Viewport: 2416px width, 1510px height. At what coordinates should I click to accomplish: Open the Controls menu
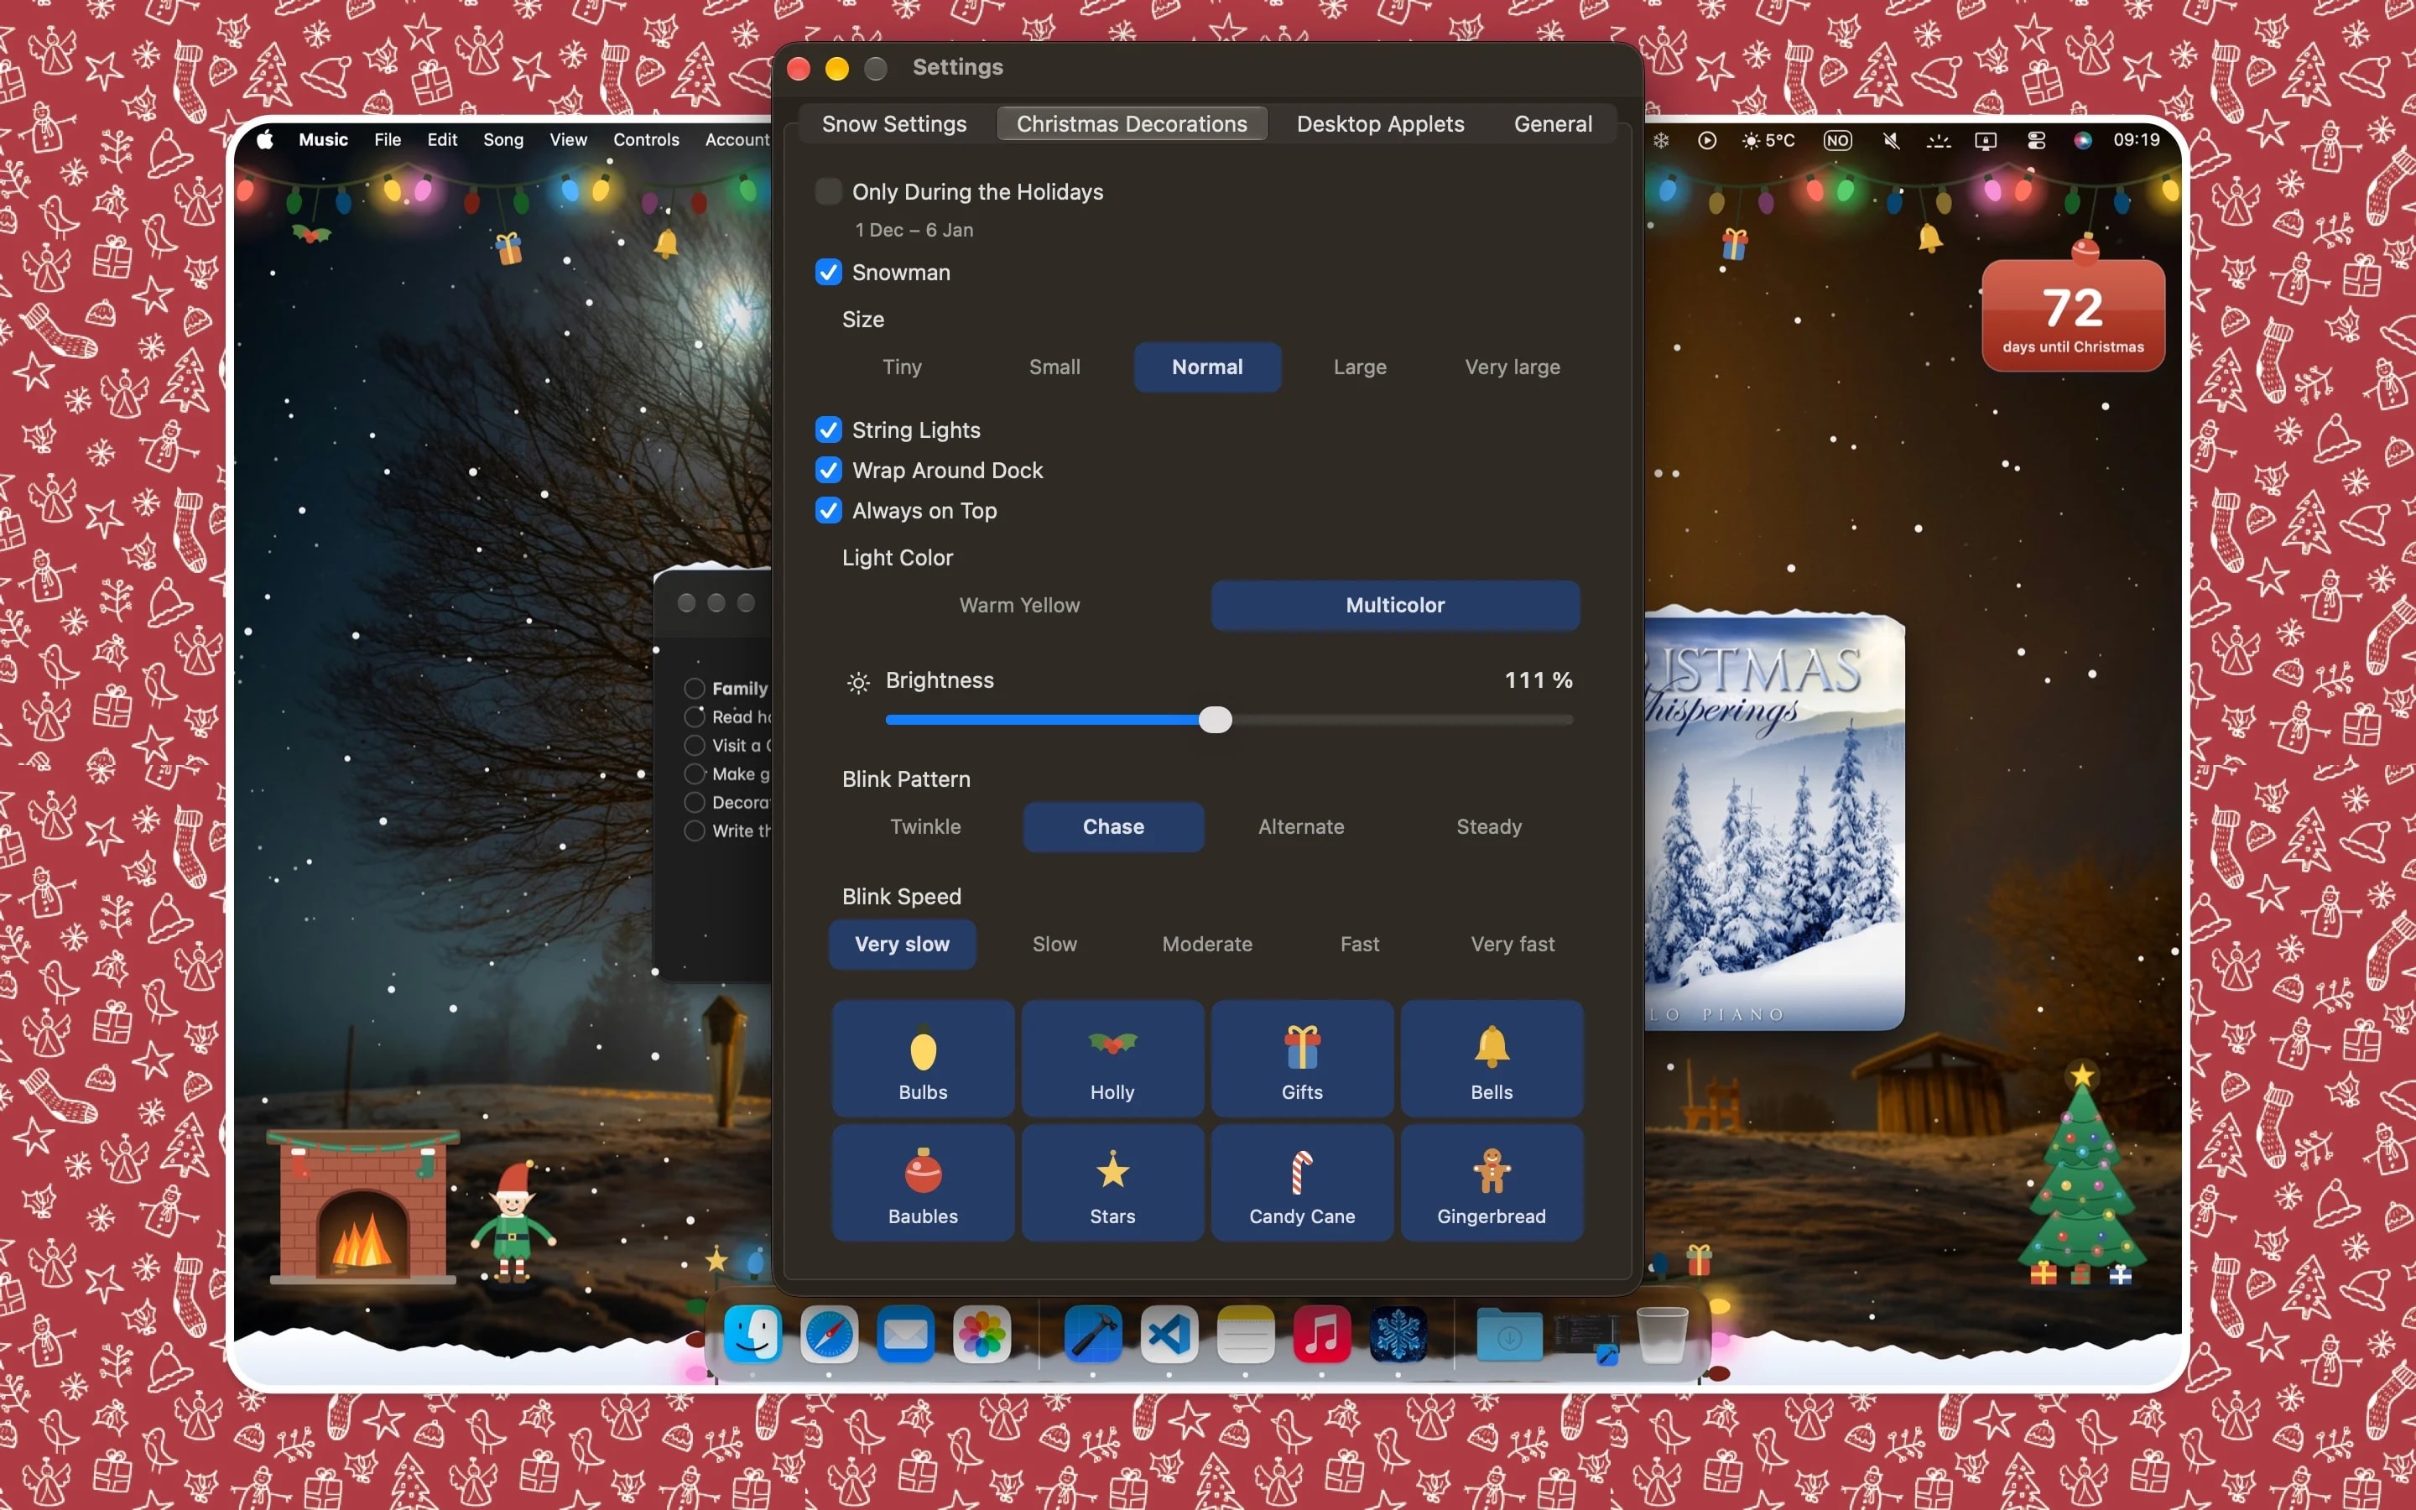[646, 140]
